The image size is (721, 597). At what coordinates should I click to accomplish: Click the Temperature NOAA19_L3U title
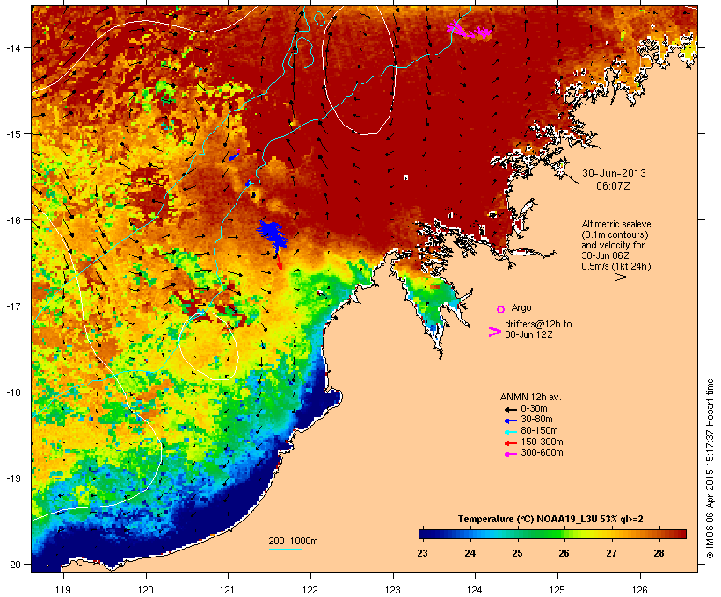point(550,519)
